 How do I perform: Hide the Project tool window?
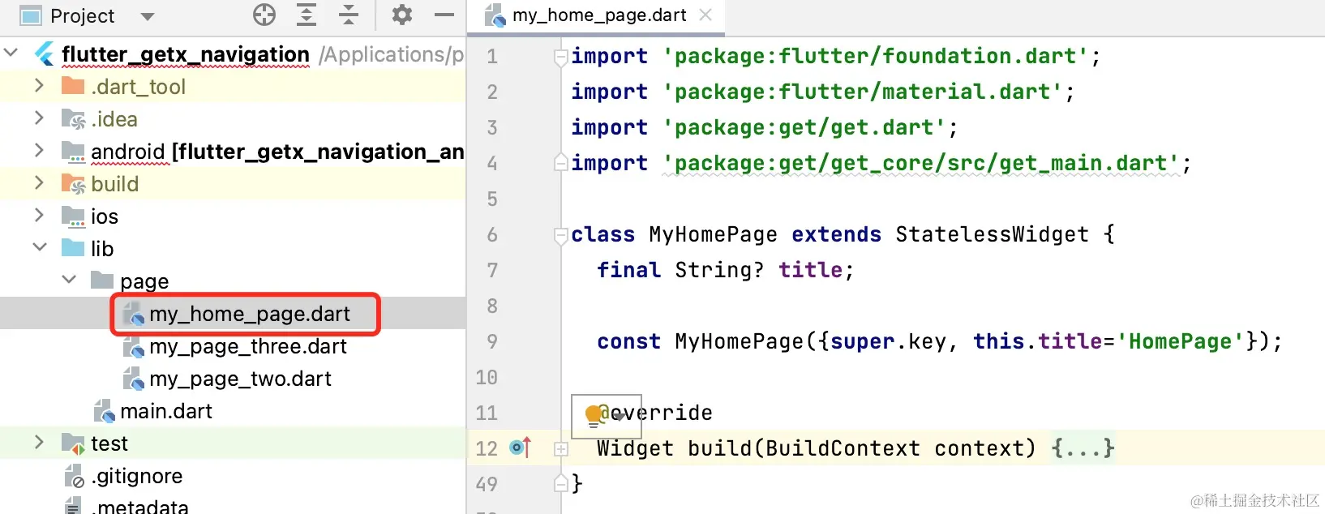pyautogui.click(x=444, y=15)
